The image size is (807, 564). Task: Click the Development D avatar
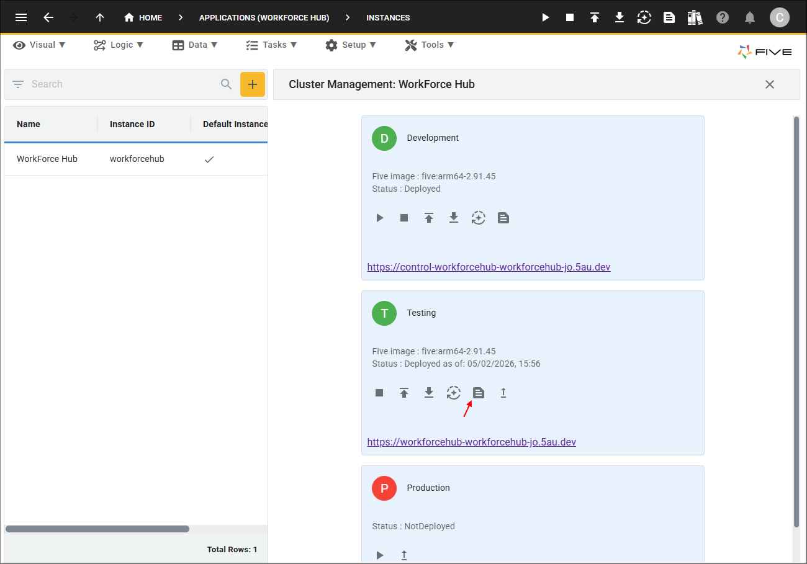tap(384, 138)
